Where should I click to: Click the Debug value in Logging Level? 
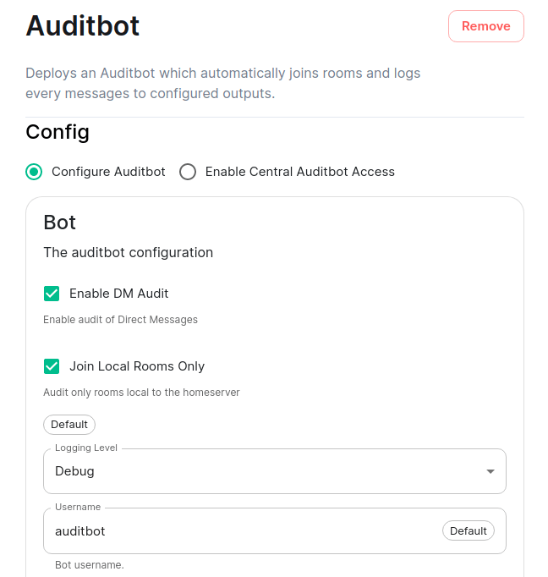click(x=74, y=471)
